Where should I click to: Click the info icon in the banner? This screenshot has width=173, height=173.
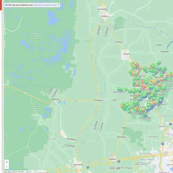click(x=6, y=5)
